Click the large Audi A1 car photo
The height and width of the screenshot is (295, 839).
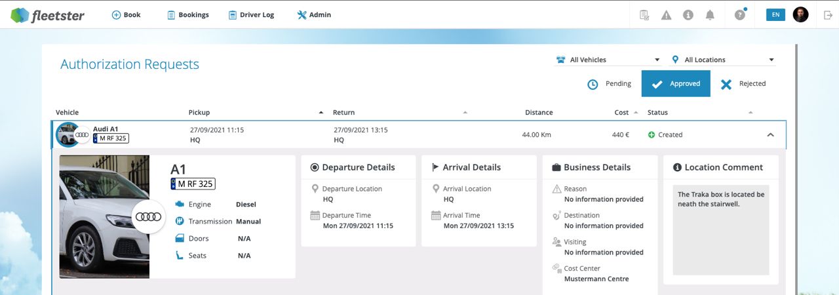click(104, 216)
